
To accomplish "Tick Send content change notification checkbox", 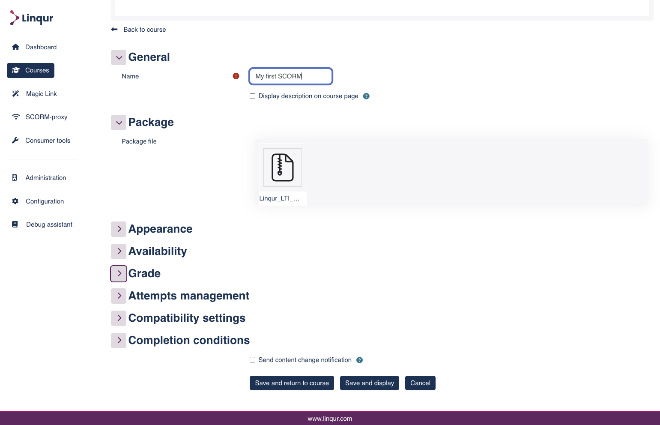I will tap(253, 360).
